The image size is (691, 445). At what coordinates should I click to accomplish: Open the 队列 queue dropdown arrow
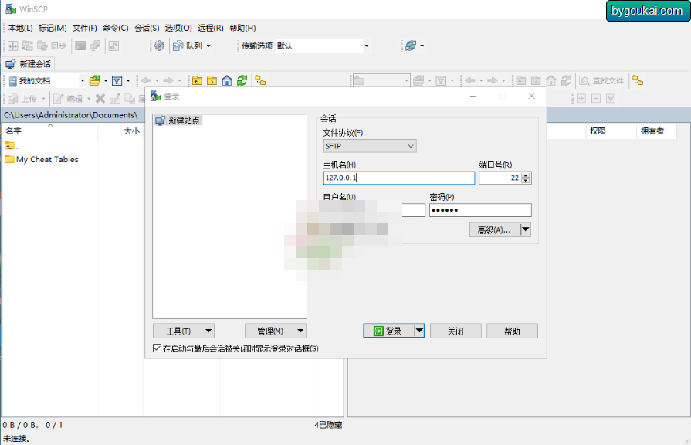click(x=208, y=46)
